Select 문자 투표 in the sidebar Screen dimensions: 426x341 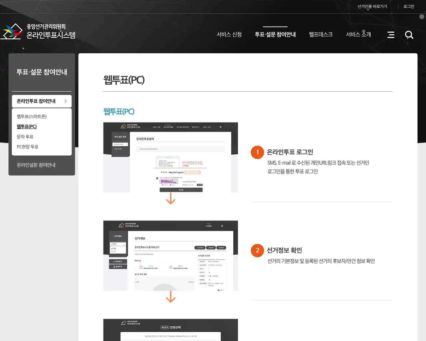[x=24, y=137]
